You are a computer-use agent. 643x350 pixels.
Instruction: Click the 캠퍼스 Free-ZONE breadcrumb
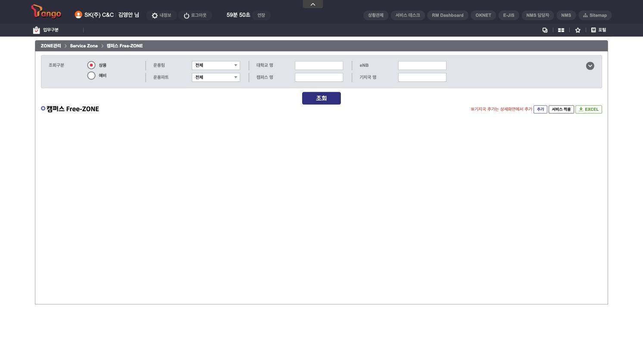pos(125,46)
